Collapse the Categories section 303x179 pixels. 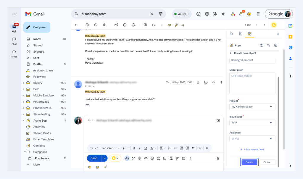[25, 152]
